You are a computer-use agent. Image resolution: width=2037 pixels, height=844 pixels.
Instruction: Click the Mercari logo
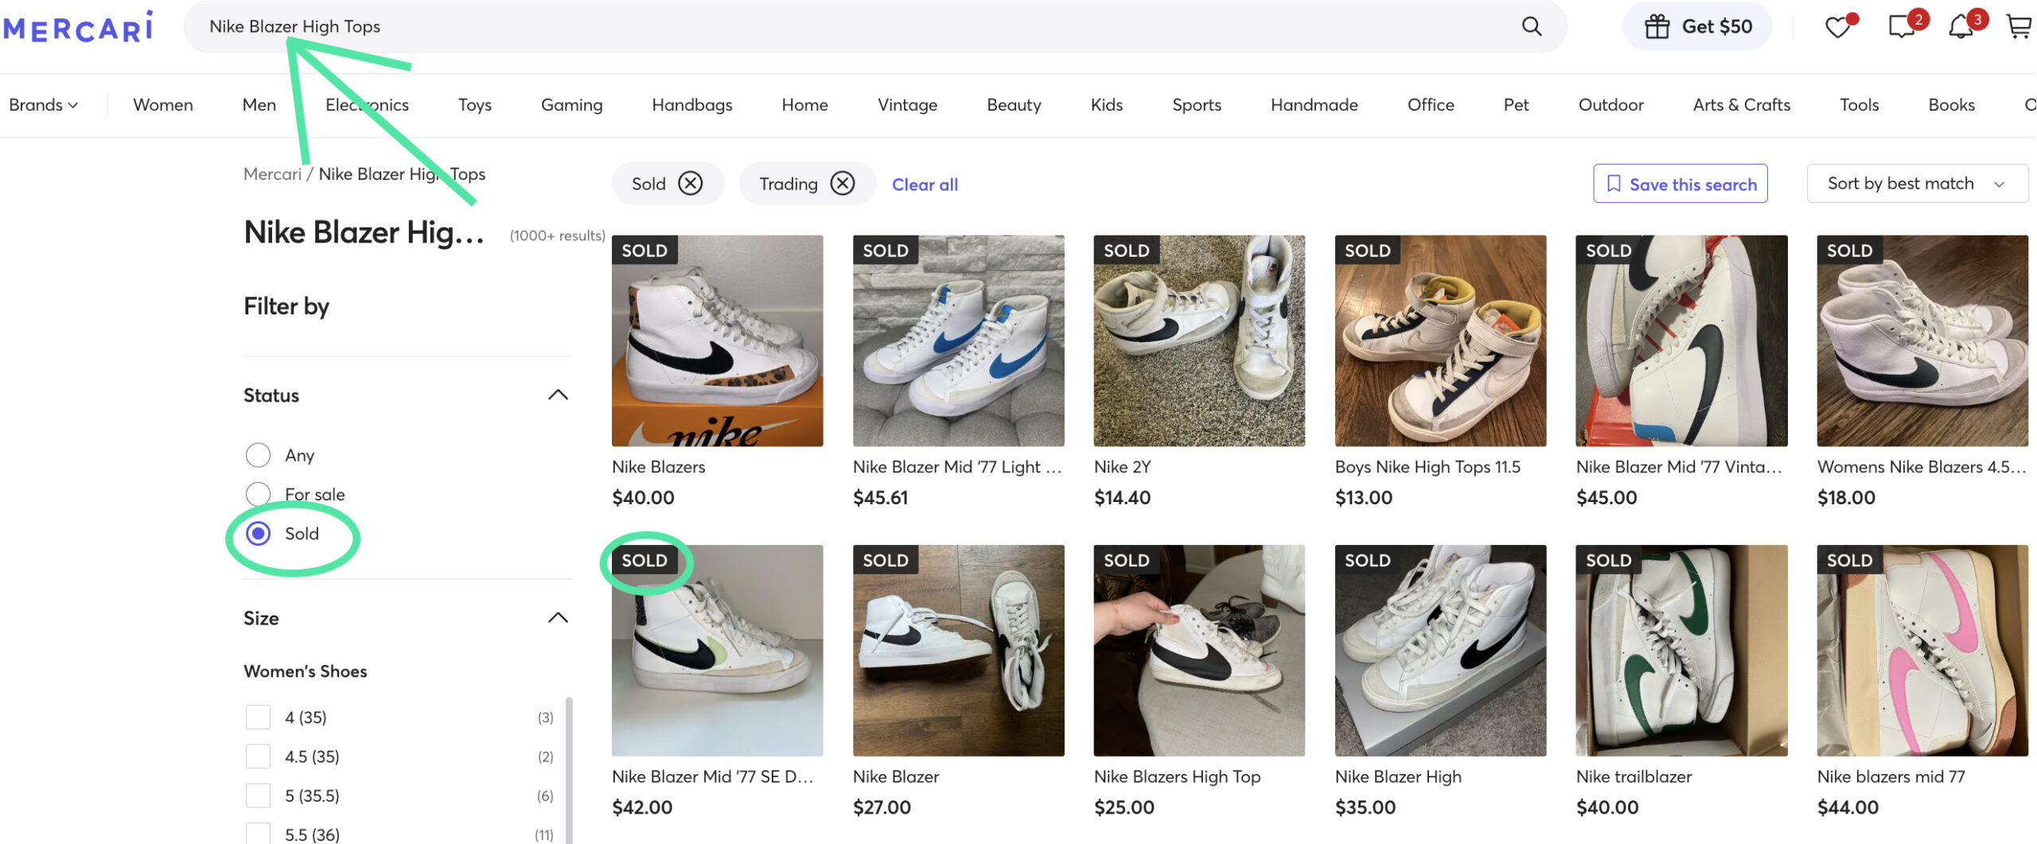click(x=78, y=27)
